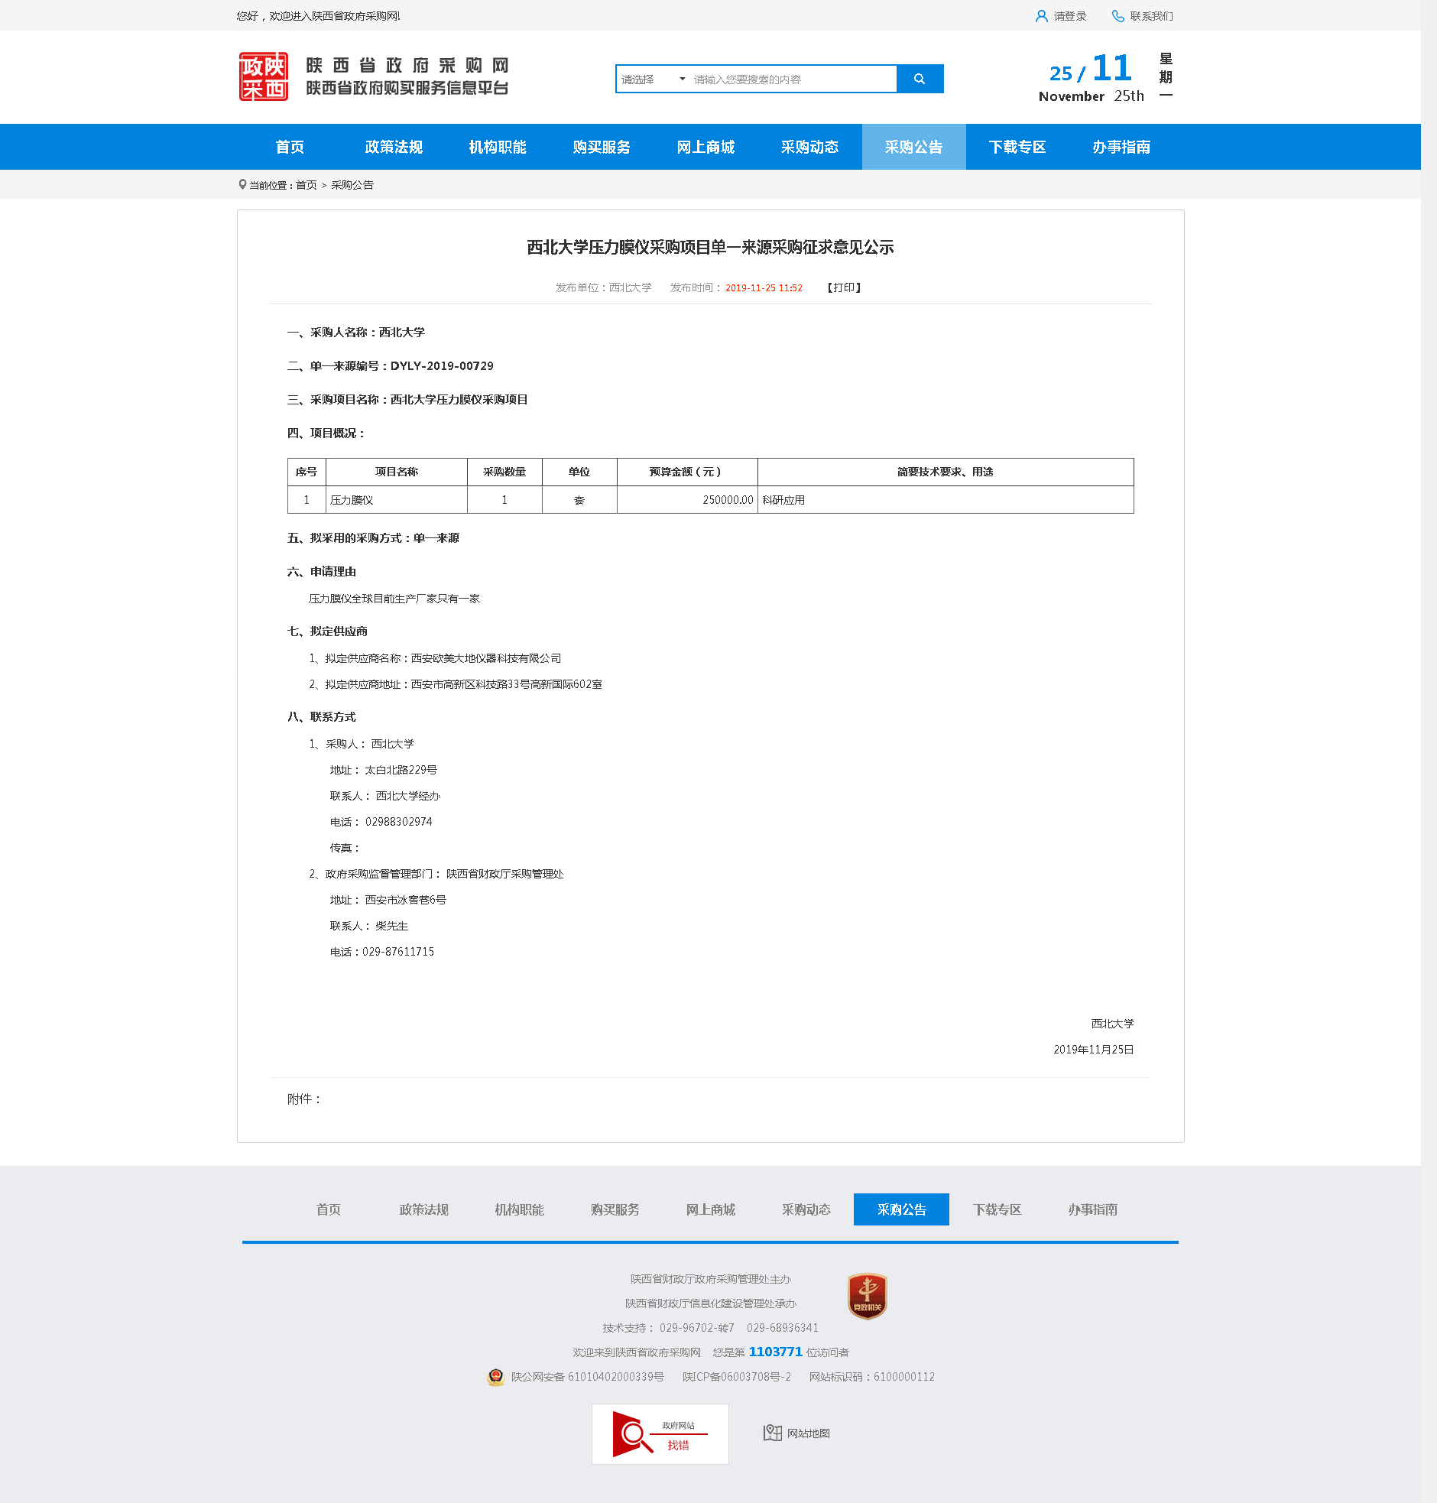Click the 网站地图 site map link
This screenshot has width=1437, height=1503.
click(x=808, y=1433)
